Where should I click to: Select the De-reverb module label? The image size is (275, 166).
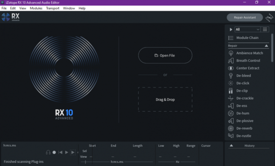click(244, 128)
